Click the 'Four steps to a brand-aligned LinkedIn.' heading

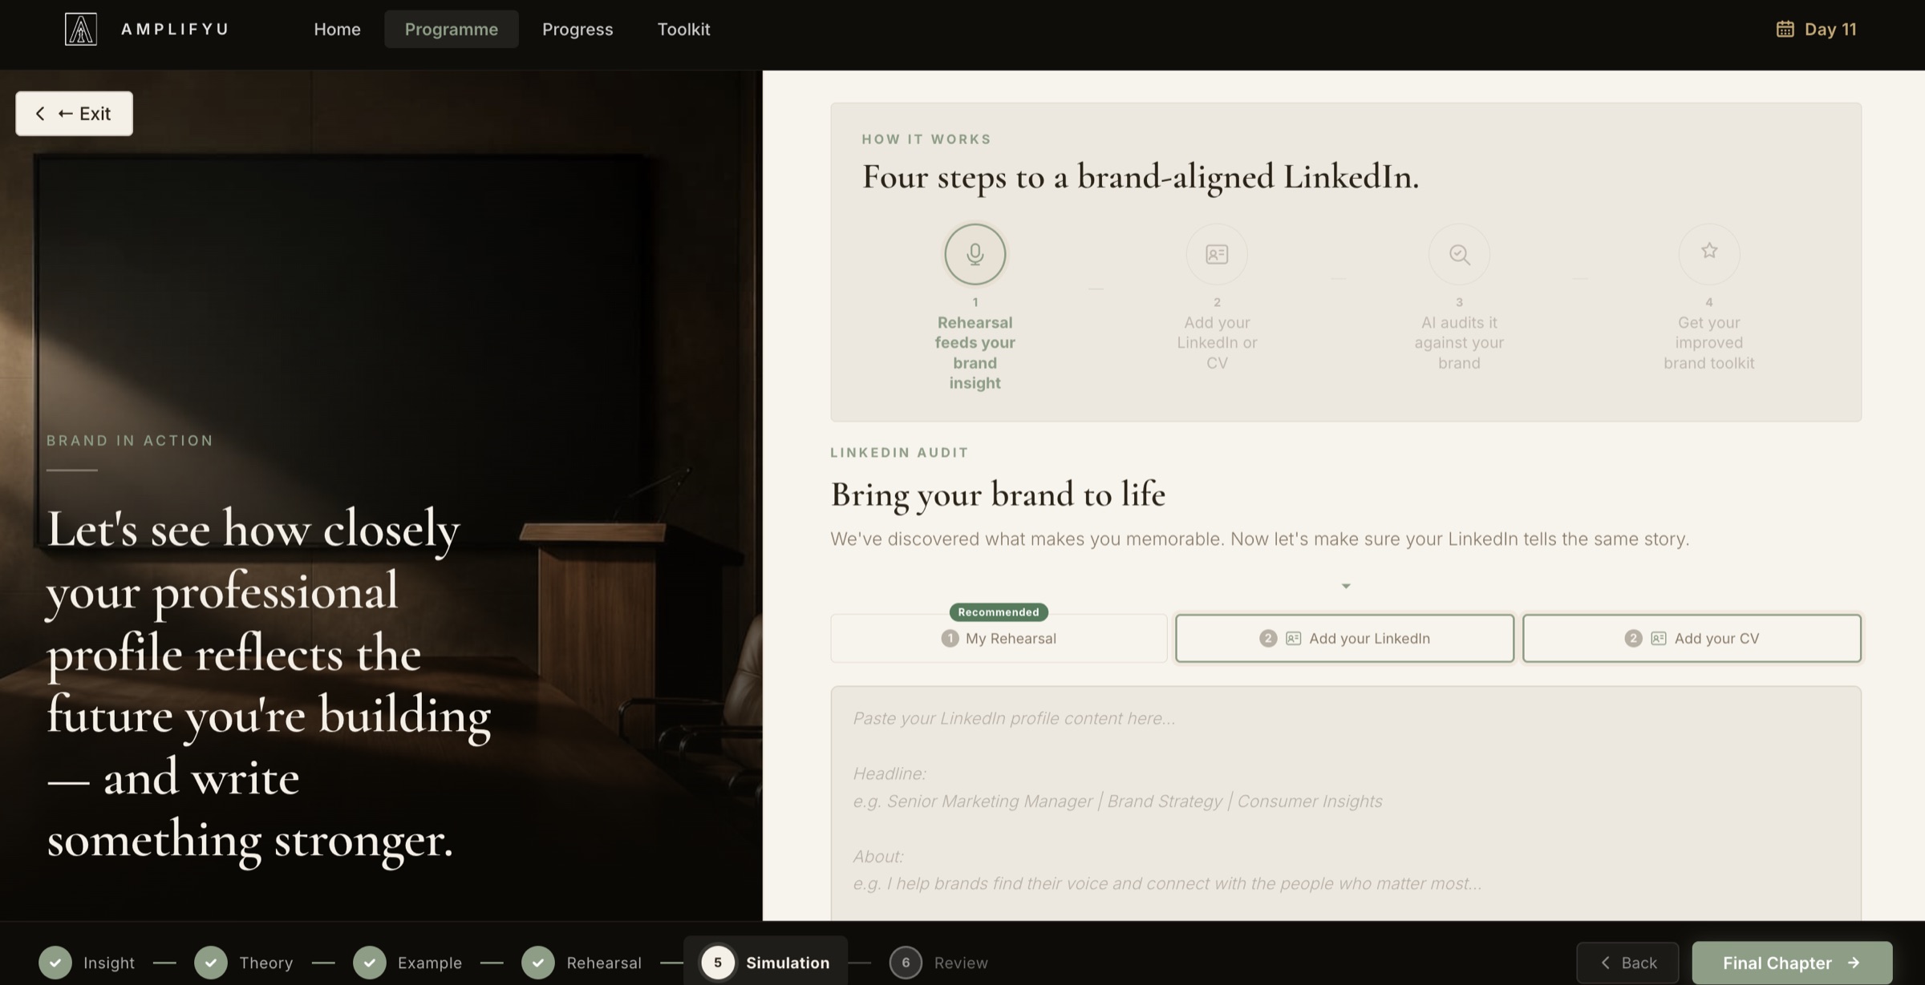click(1141, 176)
